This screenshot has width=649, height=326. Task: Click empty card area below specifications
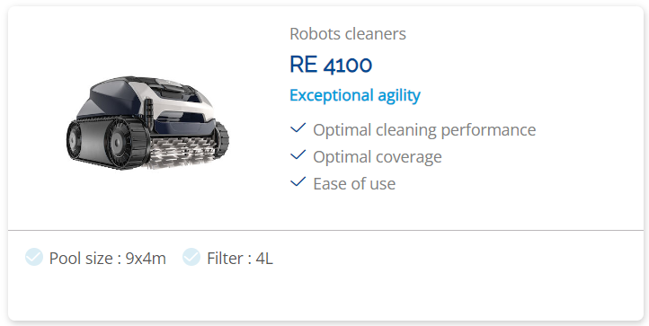(325, 295)
